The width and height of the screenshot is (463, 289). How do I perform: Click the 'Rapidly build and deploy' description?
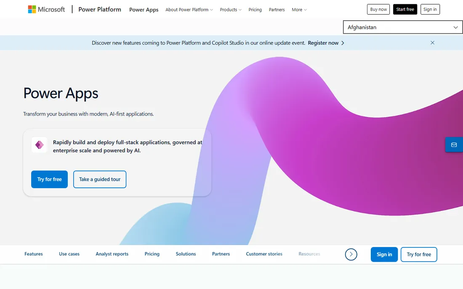[128, 147]
